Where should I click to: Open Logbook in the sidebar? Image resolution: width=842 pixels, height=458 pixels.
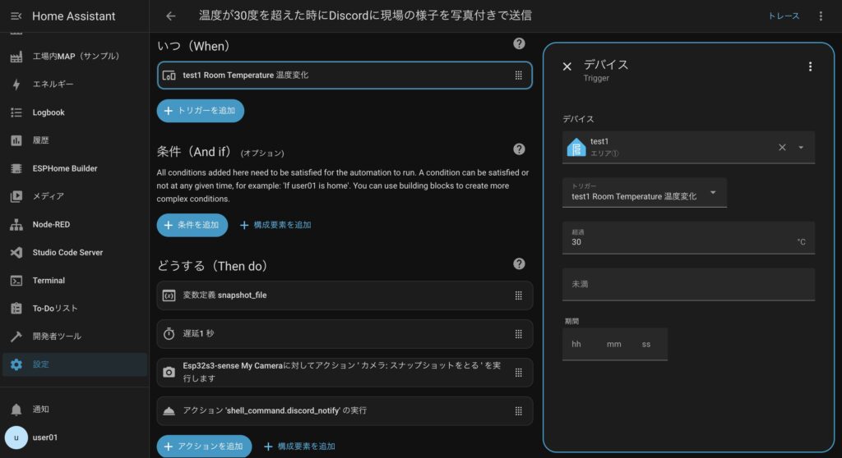coord(75,112)
